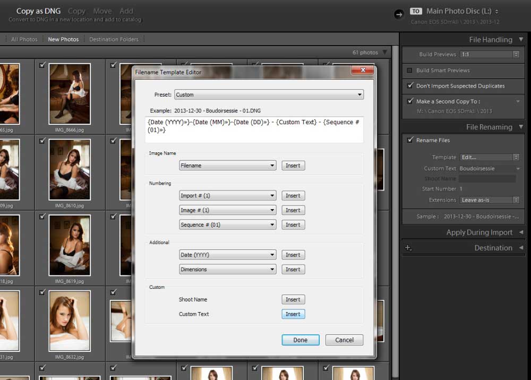Uncheck the Rename Files checkbox
The height and width of the screenshot is (380, 531).
coord(410,140)
